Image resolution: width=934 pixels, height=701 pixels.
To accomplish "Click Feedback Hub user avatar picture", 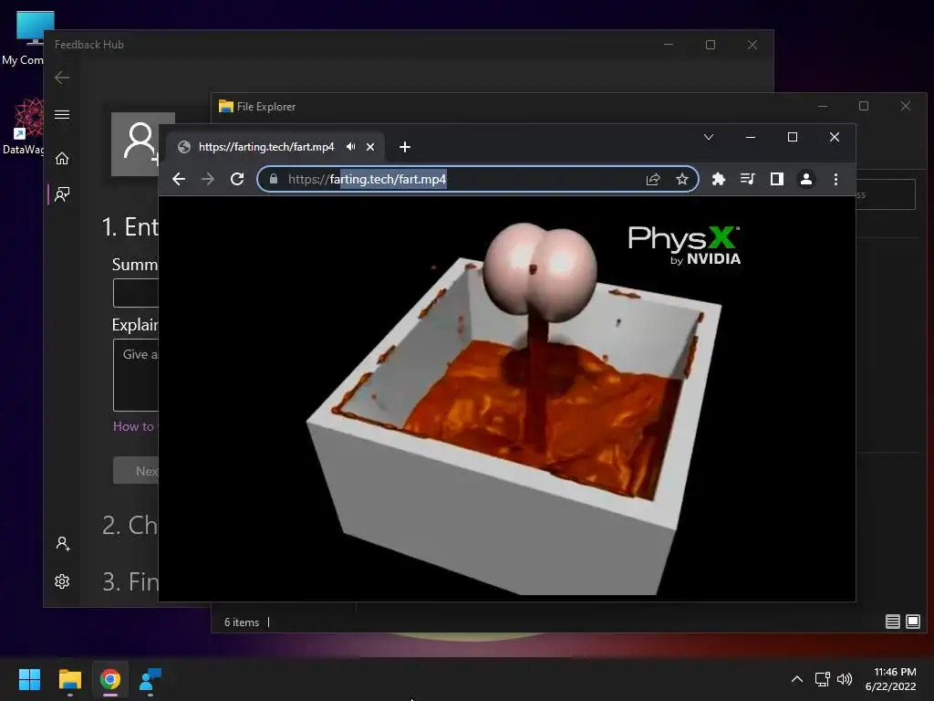I will coord(136,144).
